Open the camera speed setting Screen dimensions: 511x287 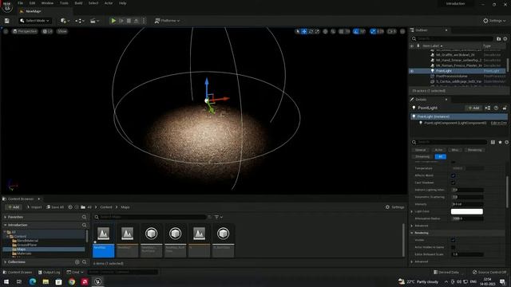pos(392,31)
